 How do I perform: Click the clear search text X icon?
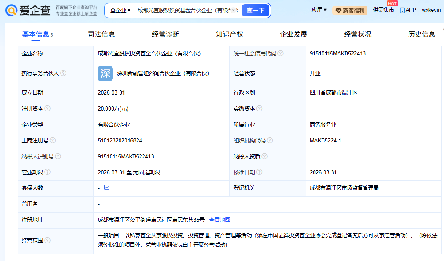(234, 10)
